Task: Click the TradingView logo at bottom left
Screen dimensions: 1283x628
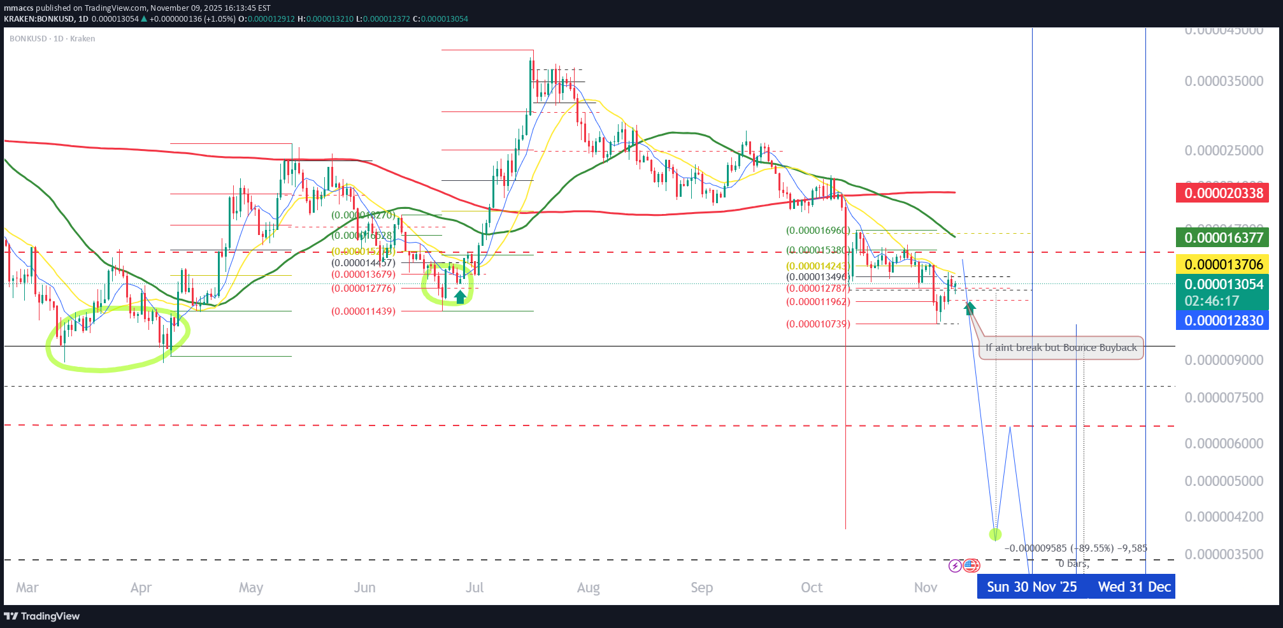Action: [x=42, y=616]
